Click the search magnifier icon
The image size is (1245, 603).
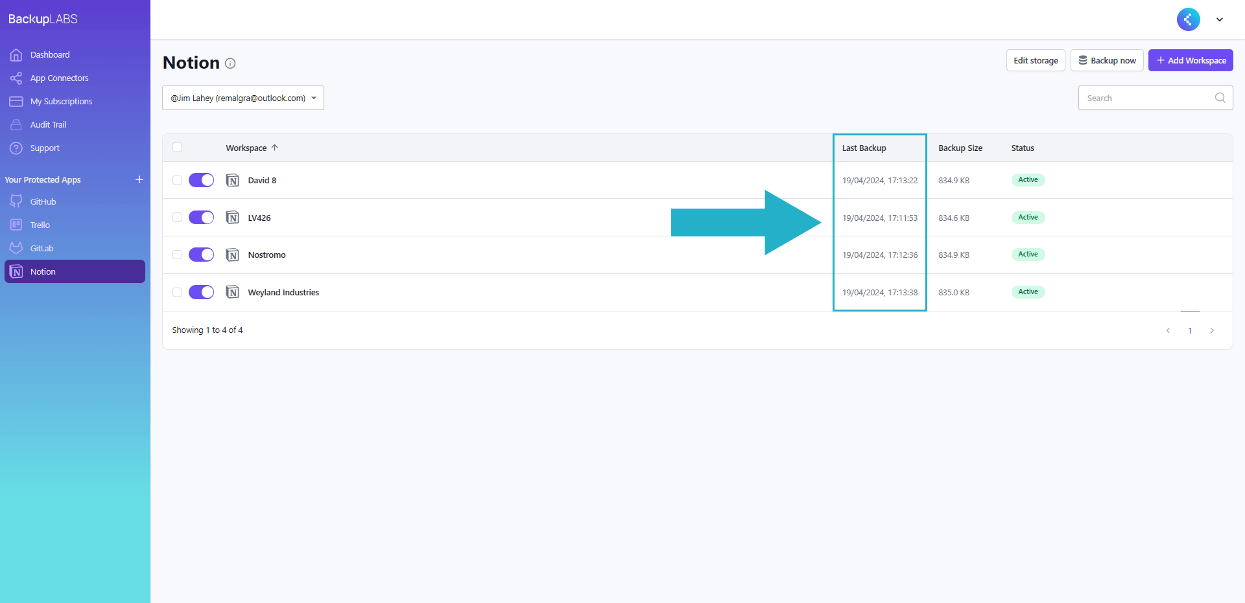[x=1220, y=98]
